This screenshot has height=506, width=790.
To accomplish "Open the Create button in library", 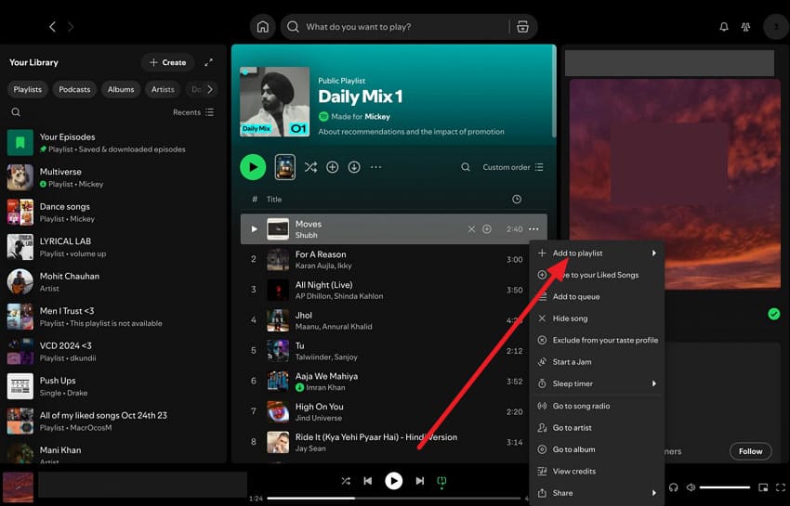I will coord(168,62).
